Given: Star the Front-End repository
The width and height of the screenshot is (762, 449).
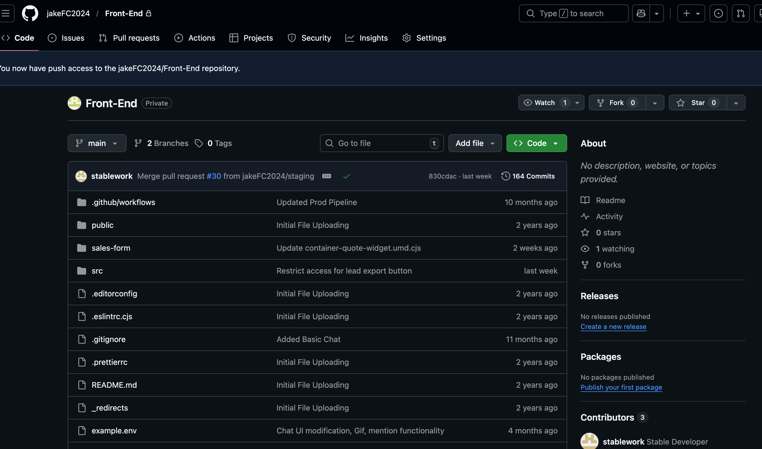Looking at the screenshot, I should point(697,103).
